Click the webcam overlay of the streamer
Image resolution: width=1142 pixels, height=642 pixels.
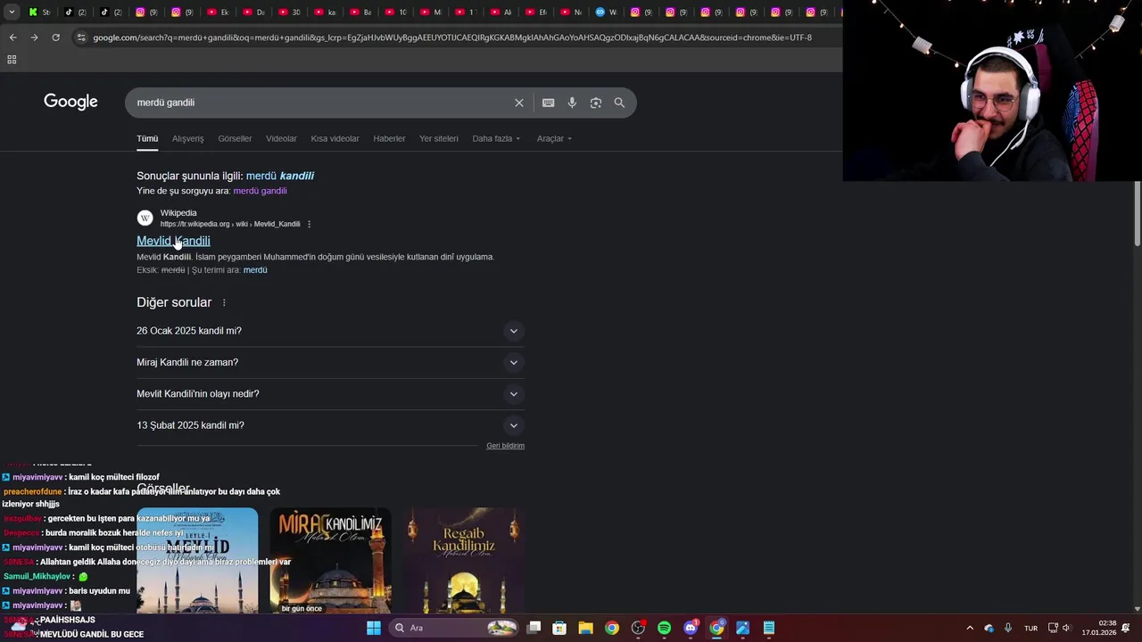coord(992,90)
